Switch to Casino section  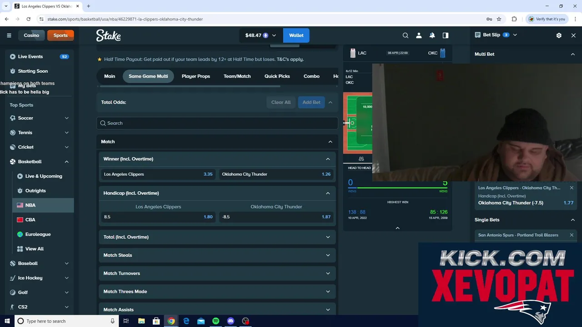point(31,35)
